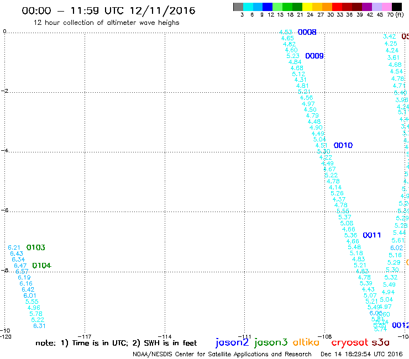Click the wave height value 3.61
This screenshot has height=359, width=409.
(393, 57)
